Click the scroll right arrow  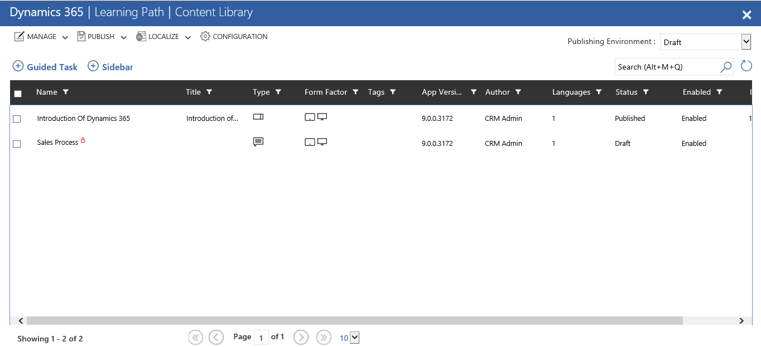pyautogui.click(x=741, y=321)
